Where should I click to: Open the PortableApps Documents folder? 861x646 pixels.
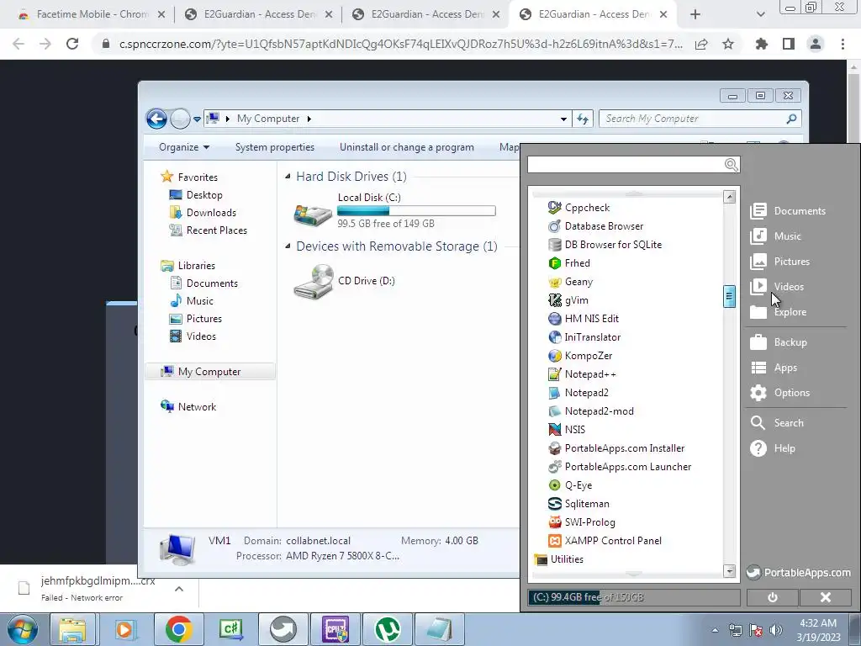pos(788,211)
